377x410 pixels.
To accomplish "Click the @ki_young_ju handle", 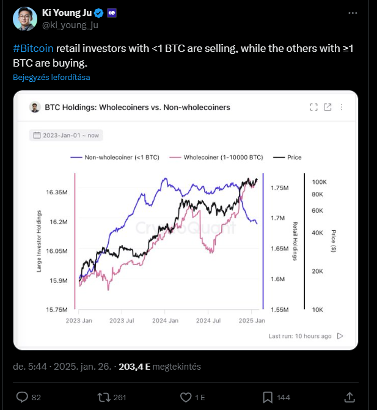I will point(70,26).
